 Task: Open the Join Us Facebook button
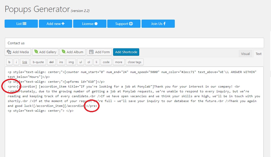coord(158,24)
